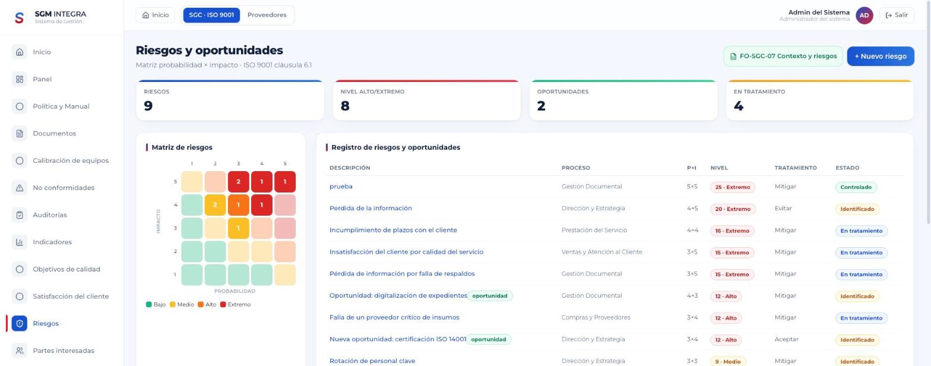Open 'Falla de un proveedor crítico de insumos'
This screenshot has height=366, width=931.
[x=394, y=317]
